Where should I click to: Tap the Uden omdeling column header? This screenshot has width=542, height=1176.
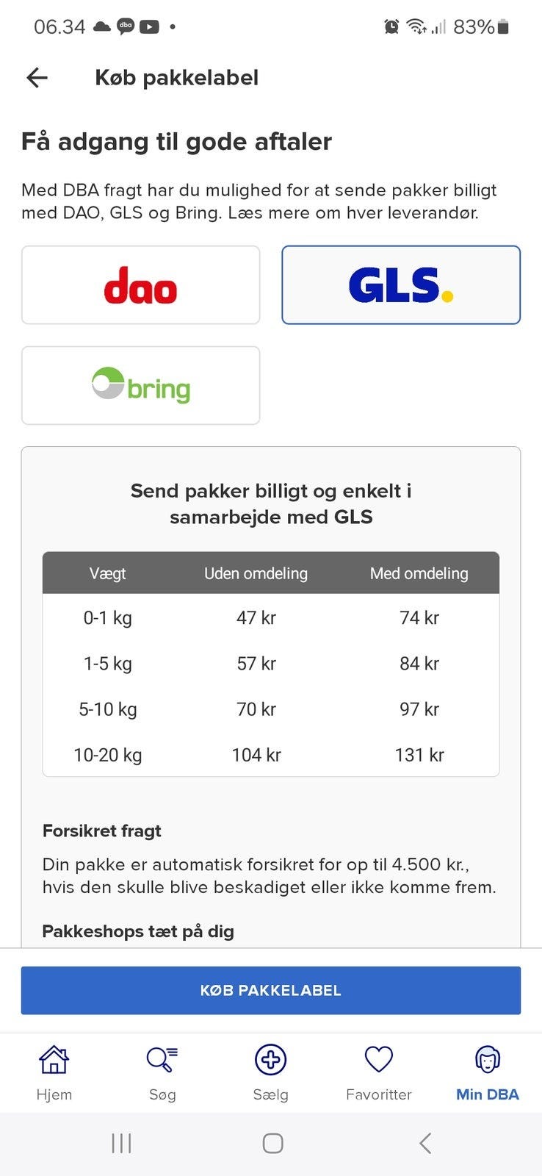(256, 573)
